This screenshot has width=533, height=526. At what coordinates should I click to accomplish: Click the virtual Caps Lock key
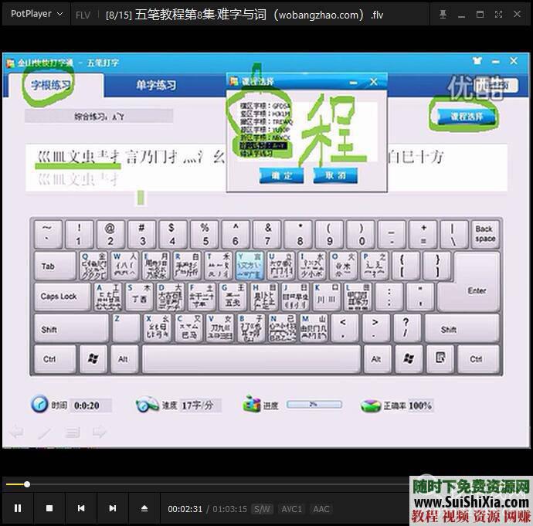63,297
